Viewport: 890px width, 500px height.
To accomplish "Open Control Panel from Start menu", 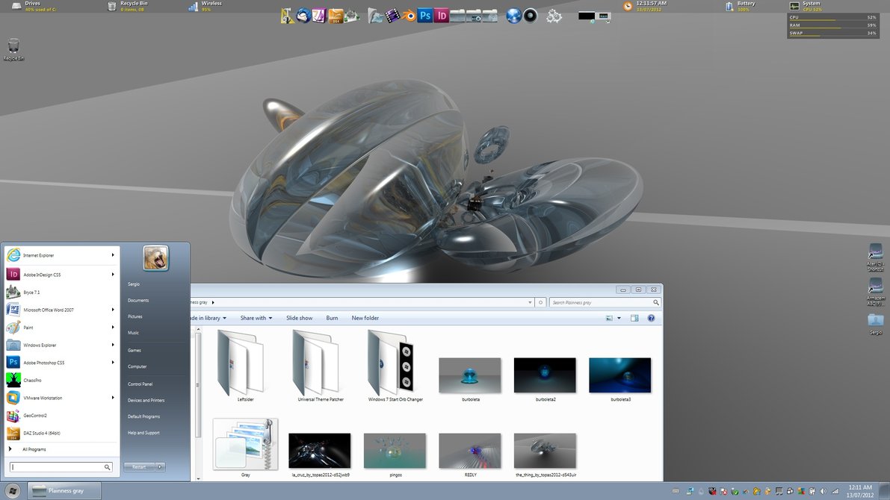I will [x=140, y=384].
